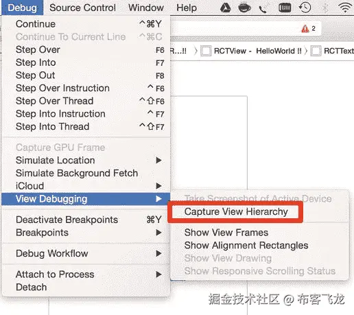Click the phone handset menu bar icon

pos(263,8)
